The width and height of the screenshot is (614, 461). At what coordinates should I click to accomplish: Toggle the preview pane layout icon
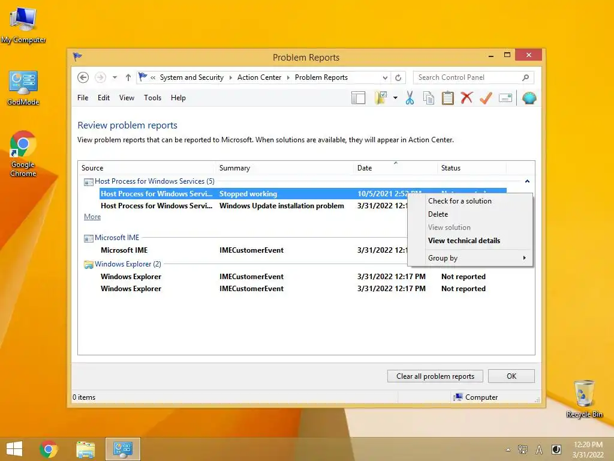[359, 98]
